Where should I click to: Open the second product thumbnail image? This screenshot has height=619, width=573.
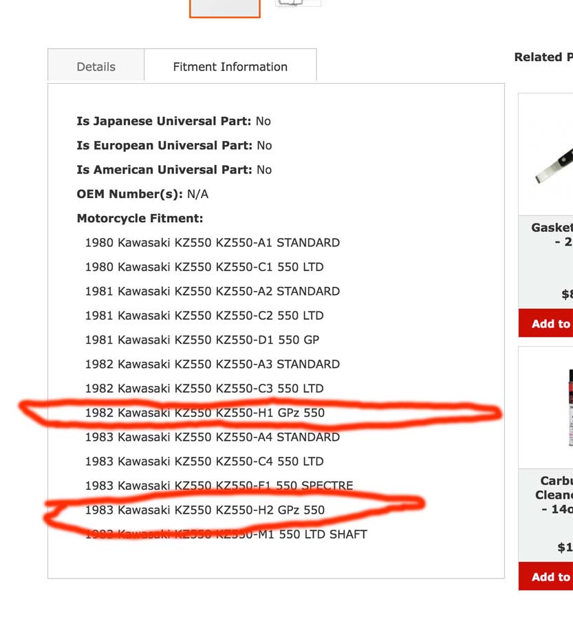[x=298, y=4]
